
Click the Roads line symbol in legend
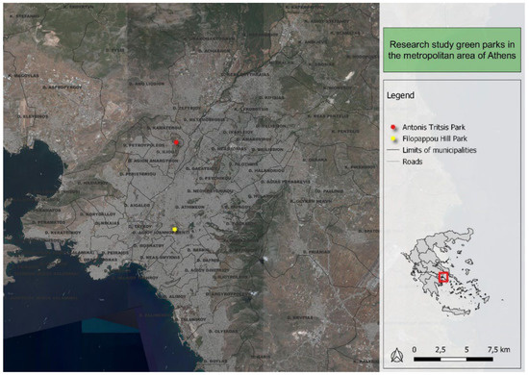(x=393, y=162)
